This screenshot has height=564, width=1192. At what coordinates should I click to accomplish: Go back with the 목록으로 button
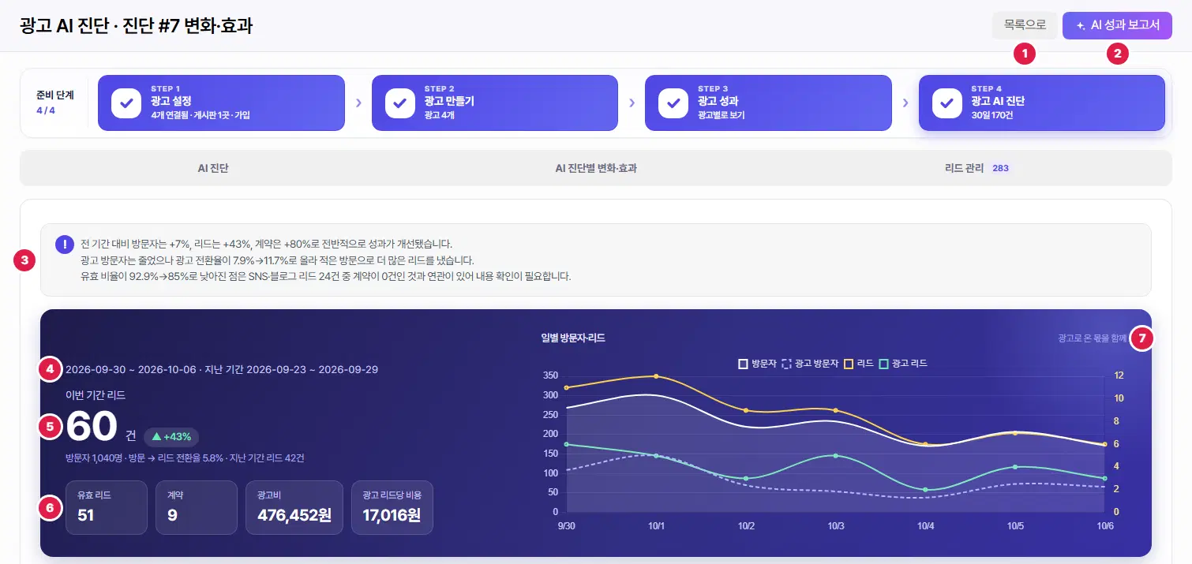pyautogui.click(x=1025, y=25)
